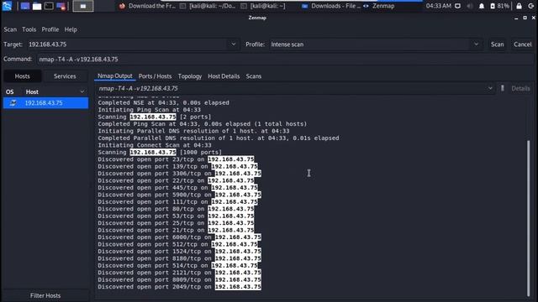Open the session logout icon
This screenshot has width=538, height=302.
coord(530,6)
